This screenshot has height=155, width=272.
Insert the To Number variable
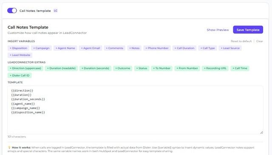click(x=161, y=68)
